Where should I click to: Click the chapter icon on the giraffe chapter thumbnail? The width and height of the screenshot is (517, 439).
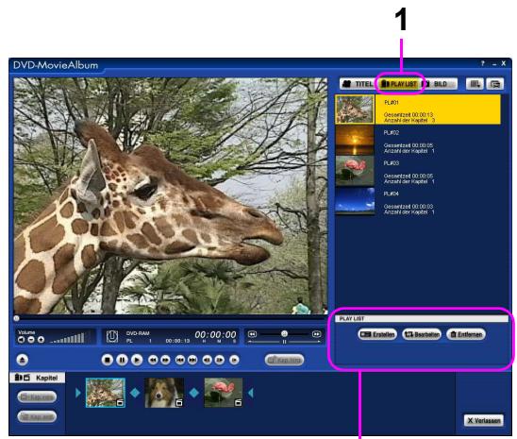pyautogui.click(x=120, y=402)
